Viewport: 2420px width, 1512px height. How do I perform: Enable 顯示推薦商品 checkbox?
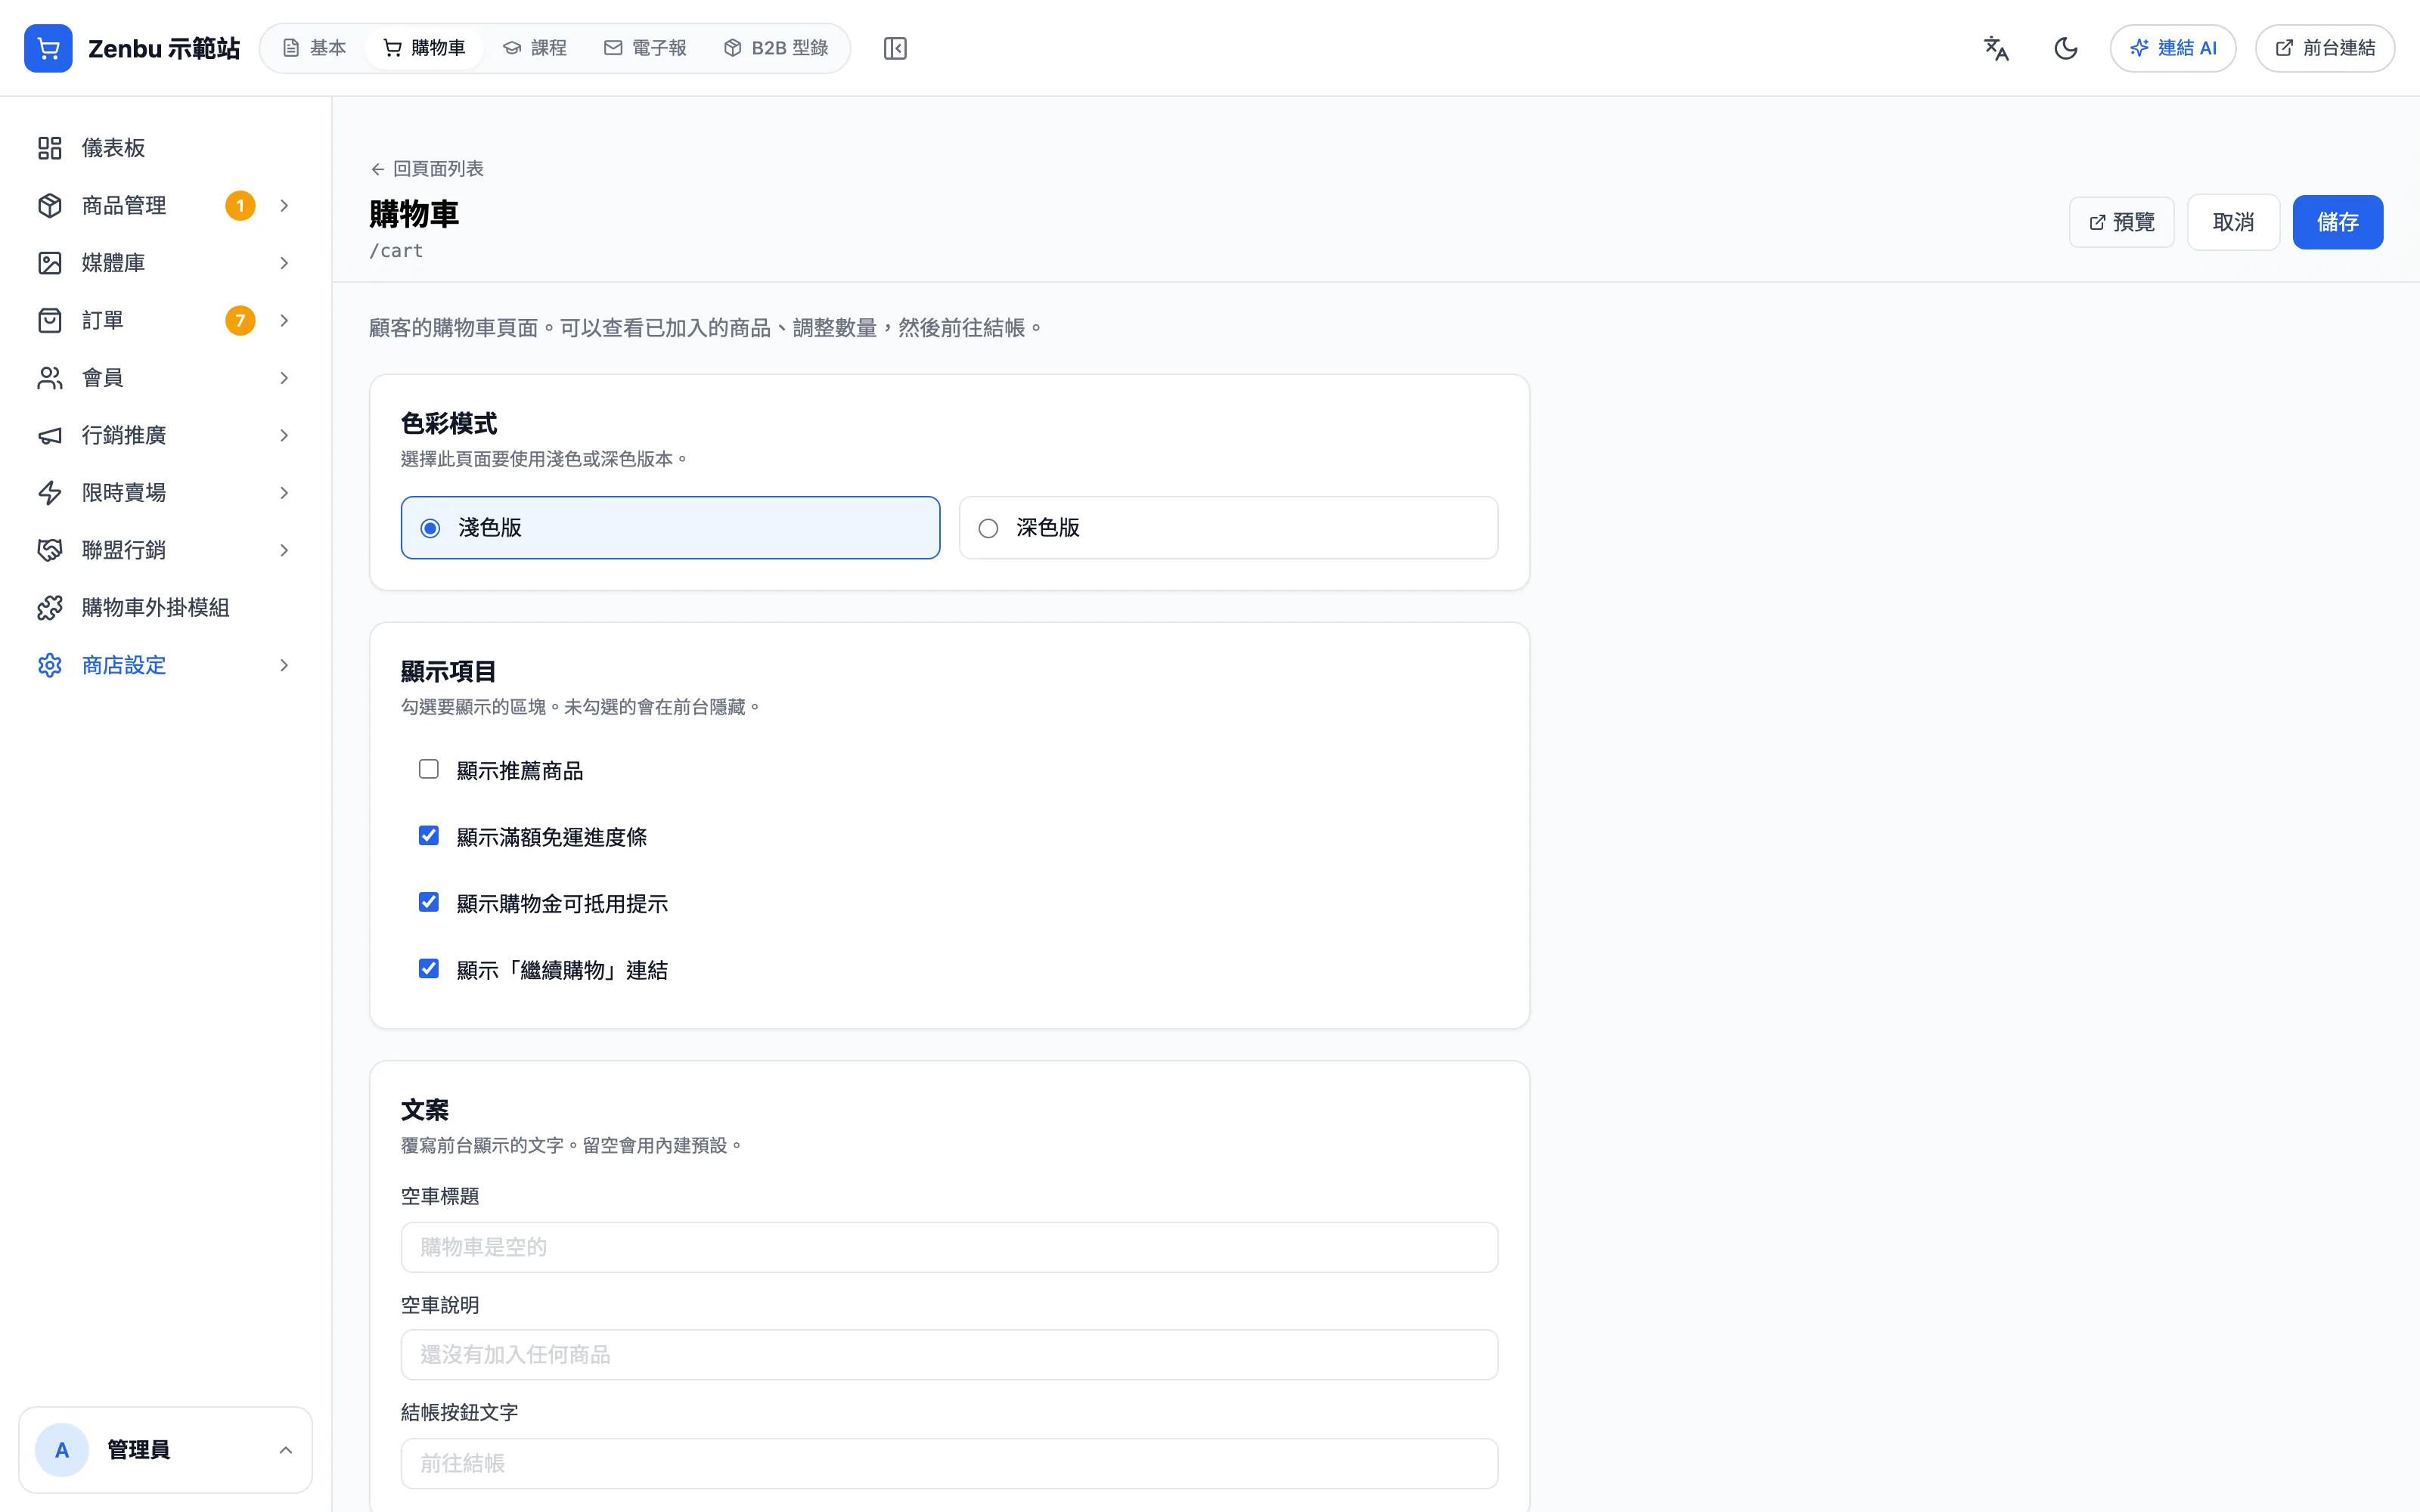[x=429, y=769]
